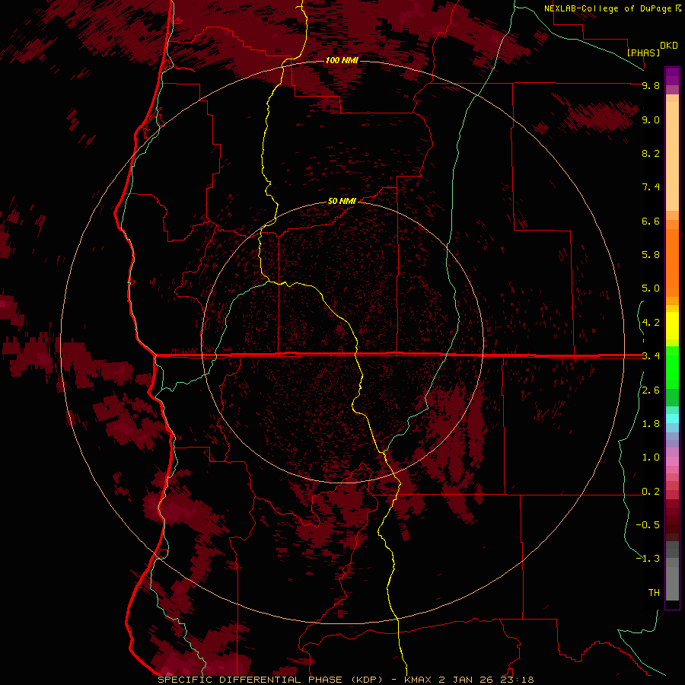
Task: Click the 3.4 scale value
Action: coord(651,356)
